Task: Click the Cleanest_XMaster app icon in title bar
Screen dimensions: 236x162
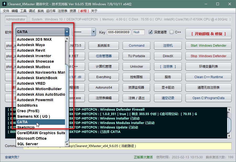Action: 4,4
